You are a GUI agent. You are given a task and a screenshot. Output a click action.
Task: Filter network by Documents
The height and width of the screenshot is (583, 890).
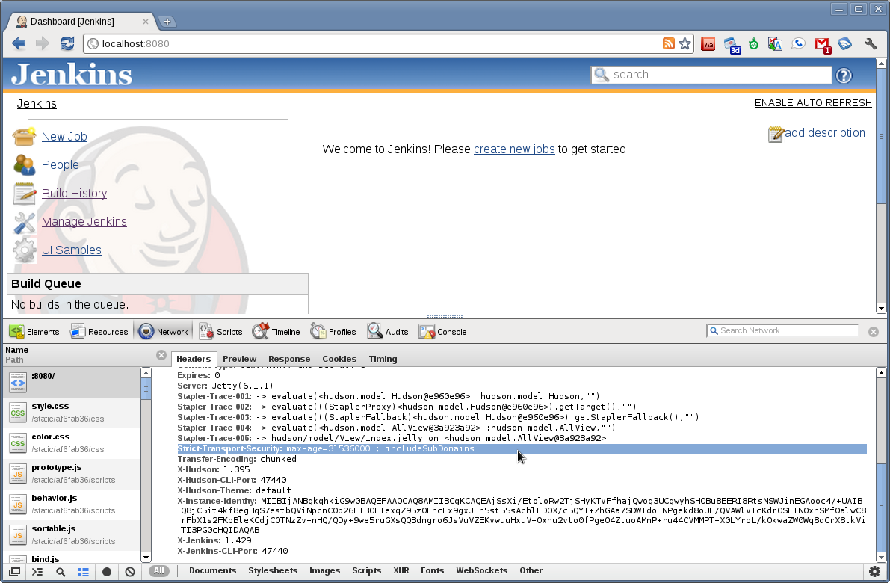point(213,570)
